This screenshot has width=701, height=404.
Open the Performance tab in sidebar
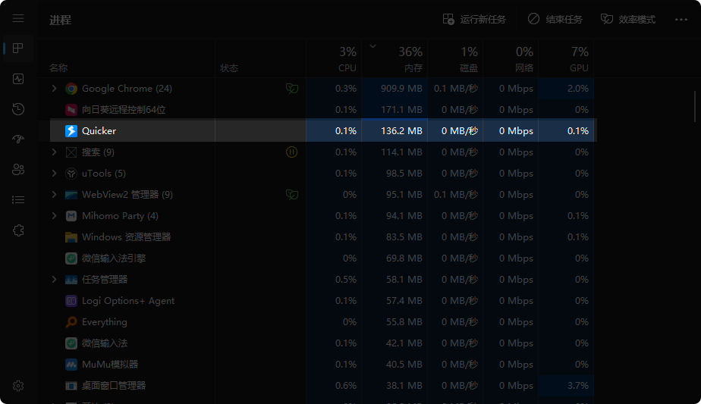(x=18, y=79)
